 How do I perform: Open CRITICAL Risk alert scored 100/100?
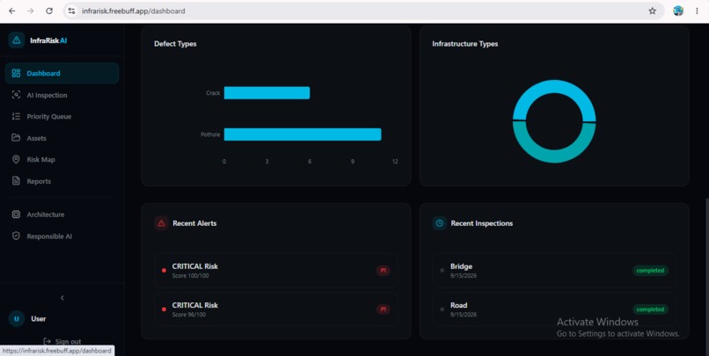pos(276,271)
